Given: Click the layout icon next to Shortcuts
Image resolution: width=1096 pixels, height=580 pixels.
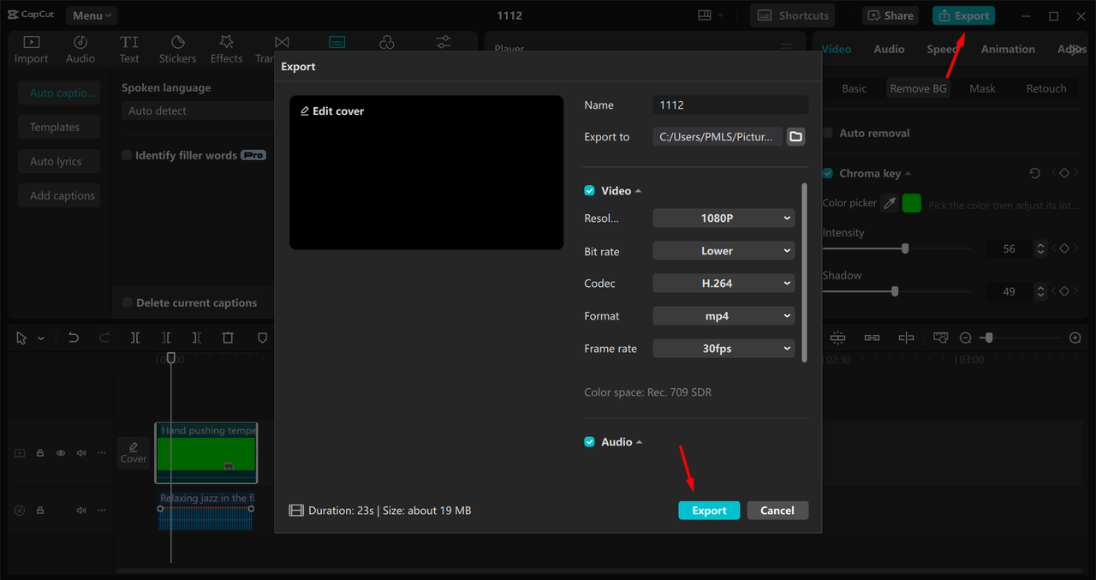Looking at the screenshot, I should [705, 15].
